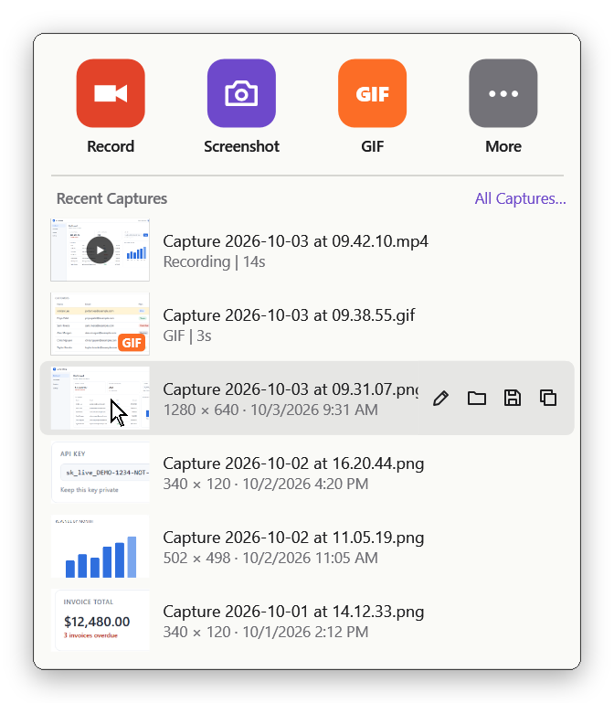This screenshot has height=703, width=614.
Task: Open the 09.31.07.png dashboard thumbnail
Action: click(x=100, y=398)
